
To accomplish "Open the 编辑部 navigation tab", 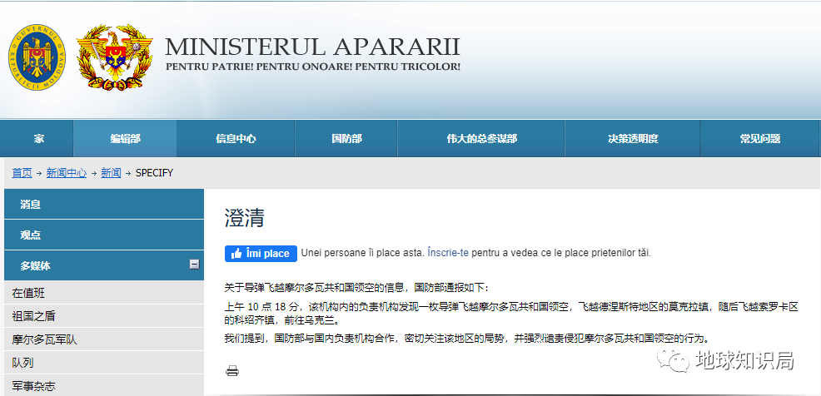I will point(125,139).
